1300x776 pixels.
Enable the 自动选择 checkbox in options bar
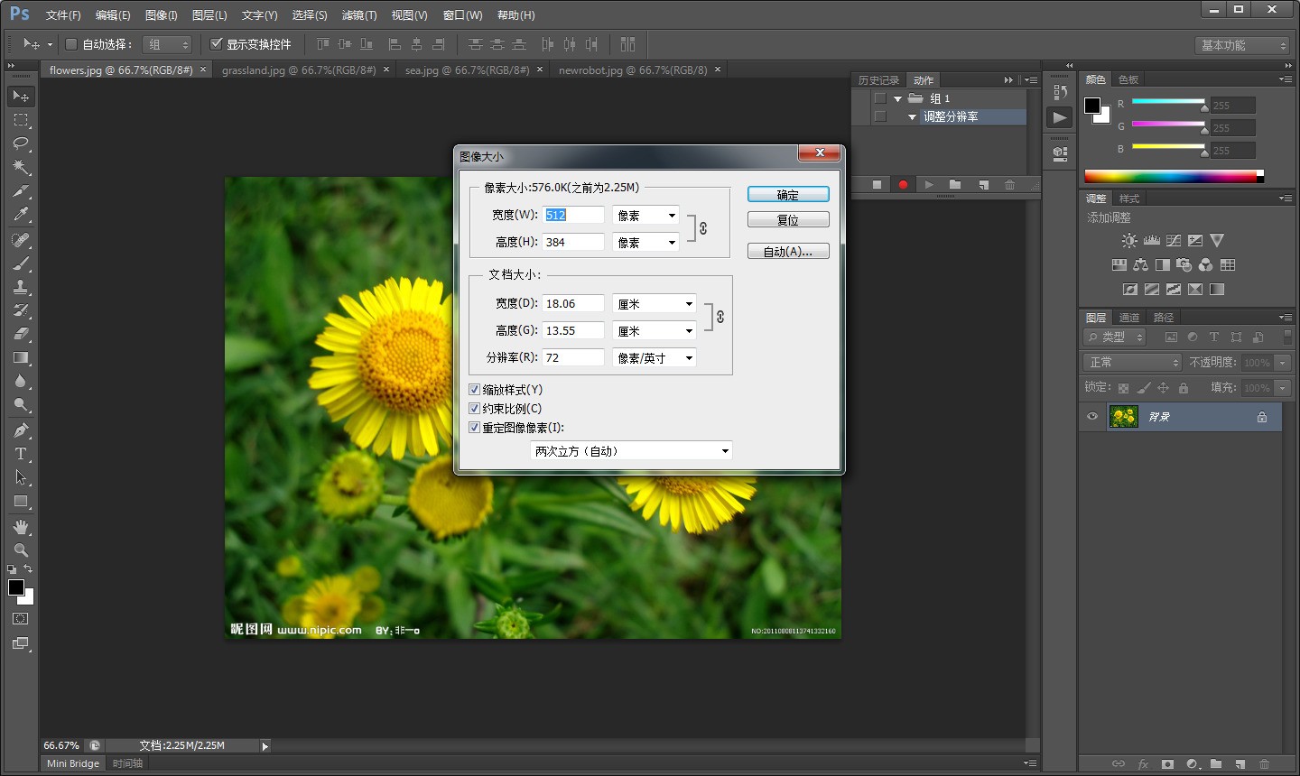71,44
